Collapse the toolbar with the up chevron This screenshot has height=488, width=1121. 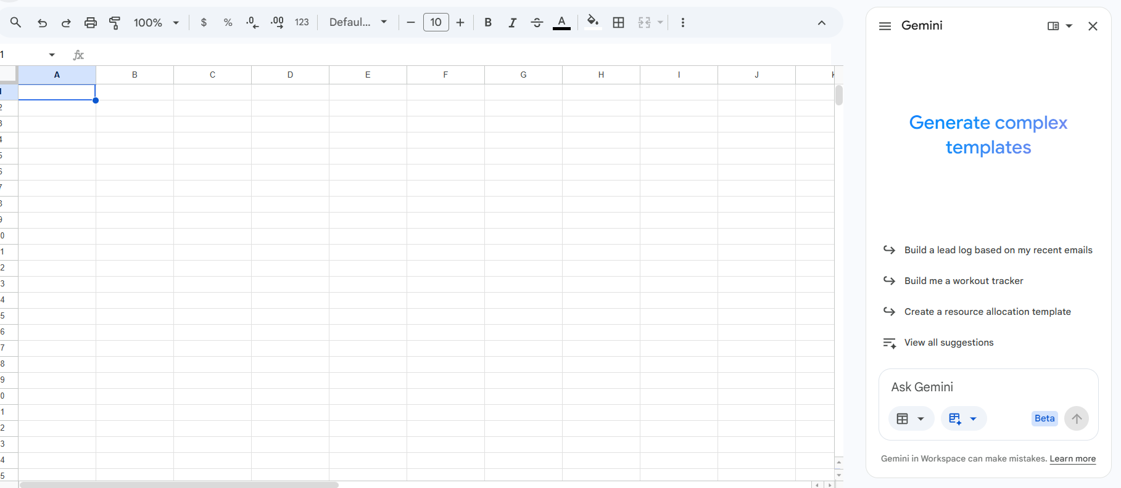822,23
